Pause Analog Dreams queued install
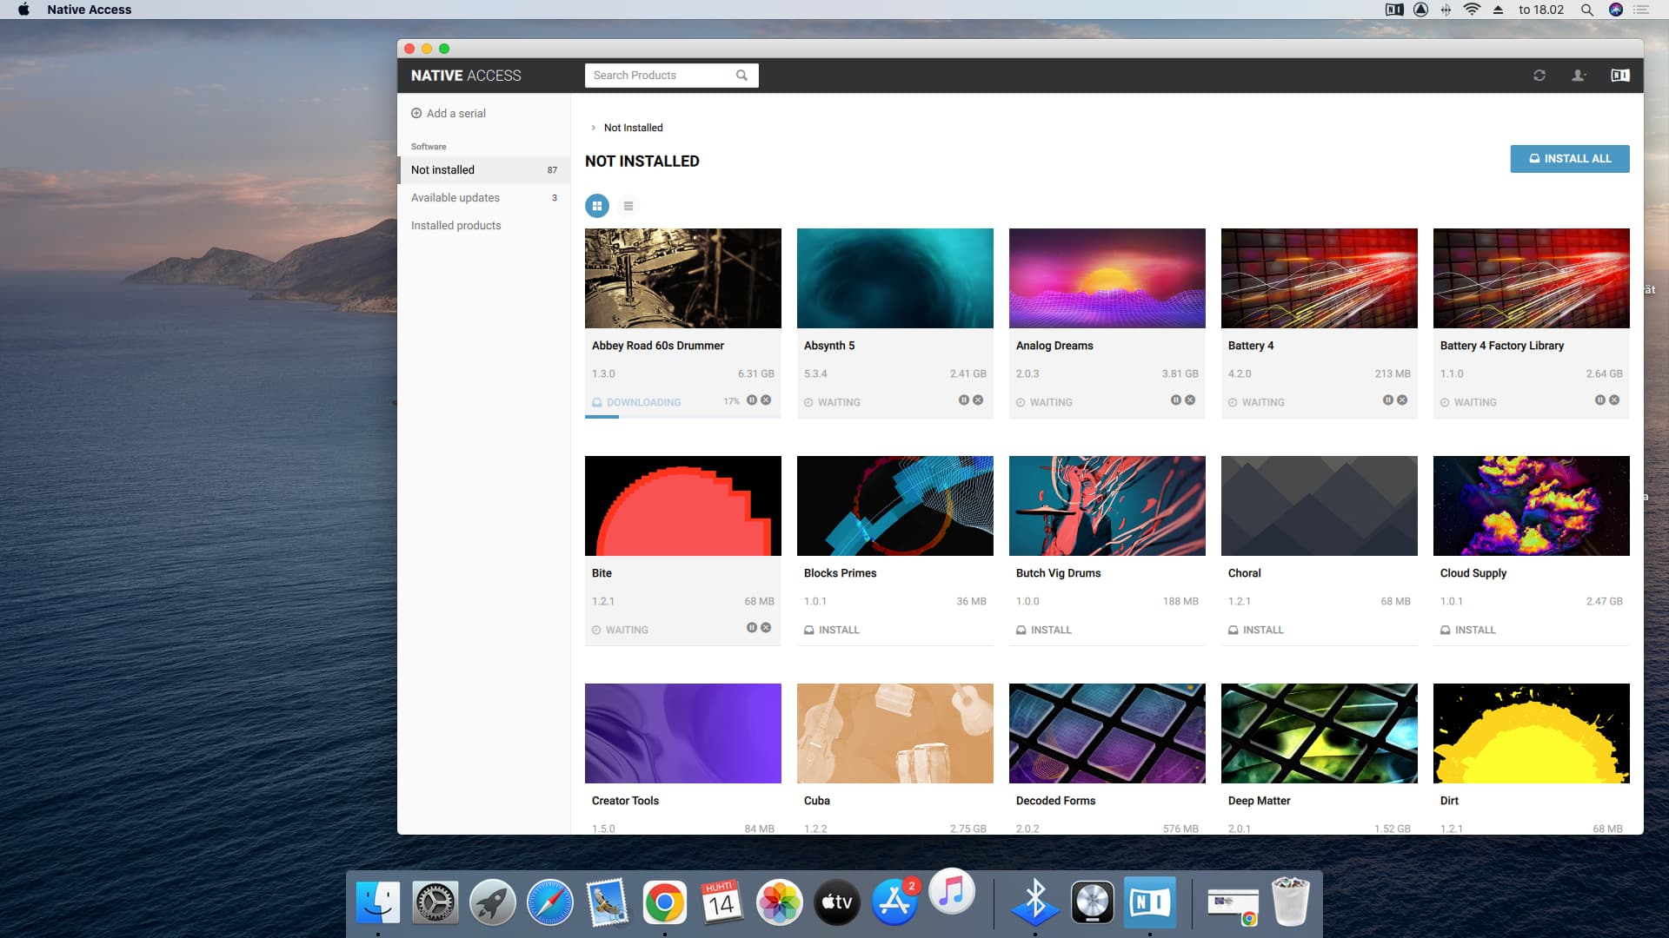 [1176, 400]
